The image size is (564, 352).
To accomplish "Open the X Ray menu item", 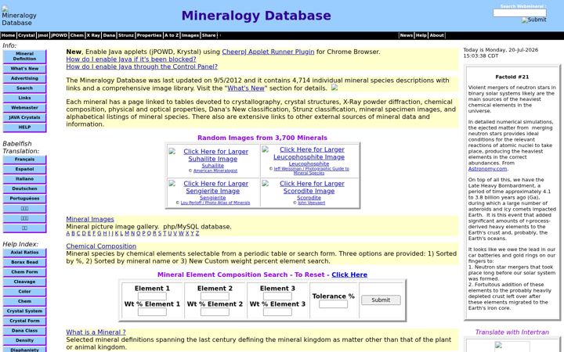I will [93, 35].
